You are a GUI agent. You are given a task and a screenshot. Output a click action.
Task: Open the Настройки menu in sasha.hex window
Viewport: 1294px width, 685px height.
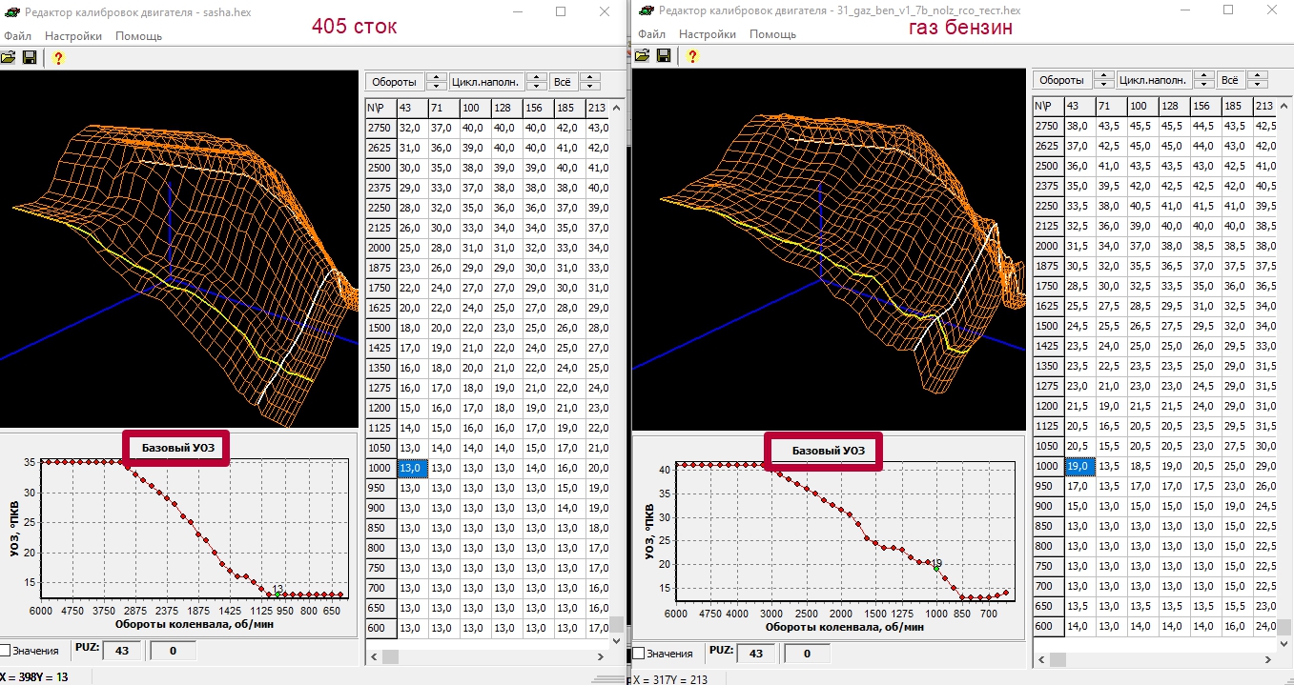(73, 36)
